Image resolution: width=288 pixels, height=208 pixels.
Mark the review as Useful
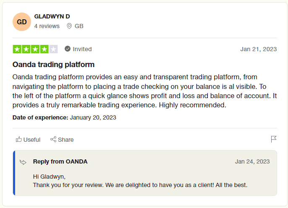28,140
